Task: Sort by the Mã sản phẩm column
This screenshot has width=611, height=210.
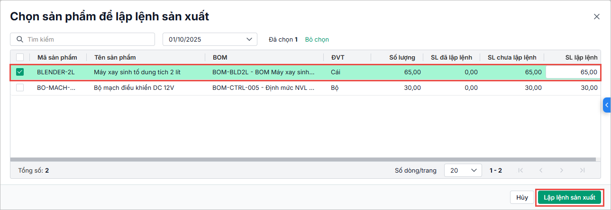Action: (x=57, y=57)
